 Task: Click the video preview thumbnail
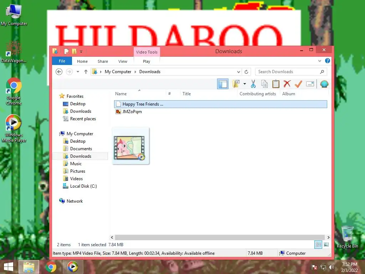[130, 146]
